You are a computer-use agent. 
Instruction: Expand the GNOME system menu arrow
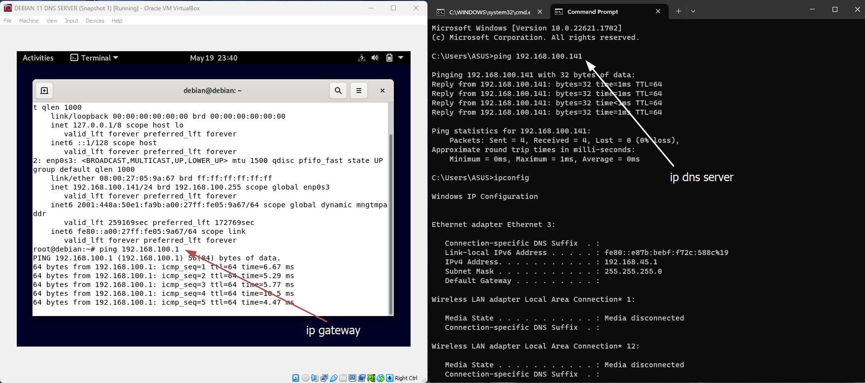pos(401,58)
